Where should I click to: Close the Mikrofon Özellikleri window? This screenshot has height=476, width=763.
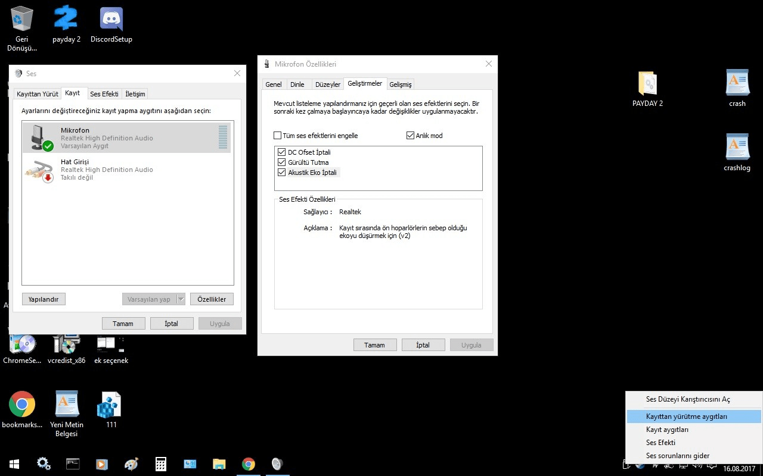pos(489,64)
